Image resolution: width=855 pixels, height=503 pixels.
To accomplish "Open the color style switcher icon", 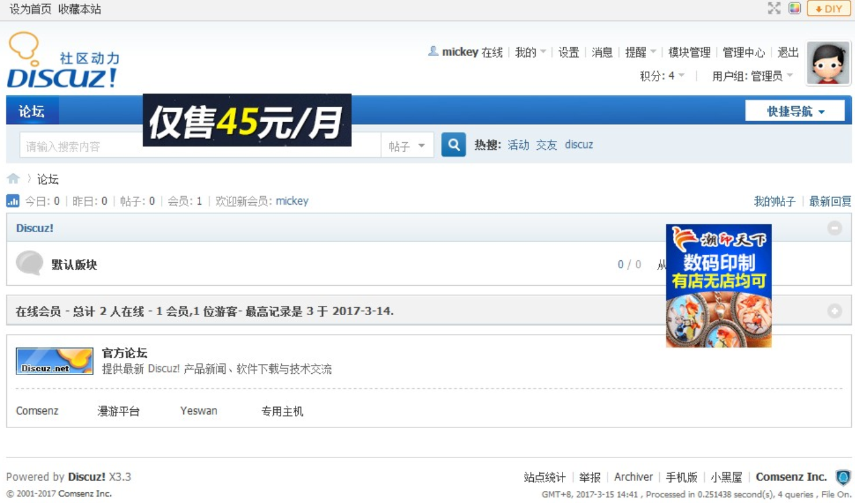I will tap(795, 8).
